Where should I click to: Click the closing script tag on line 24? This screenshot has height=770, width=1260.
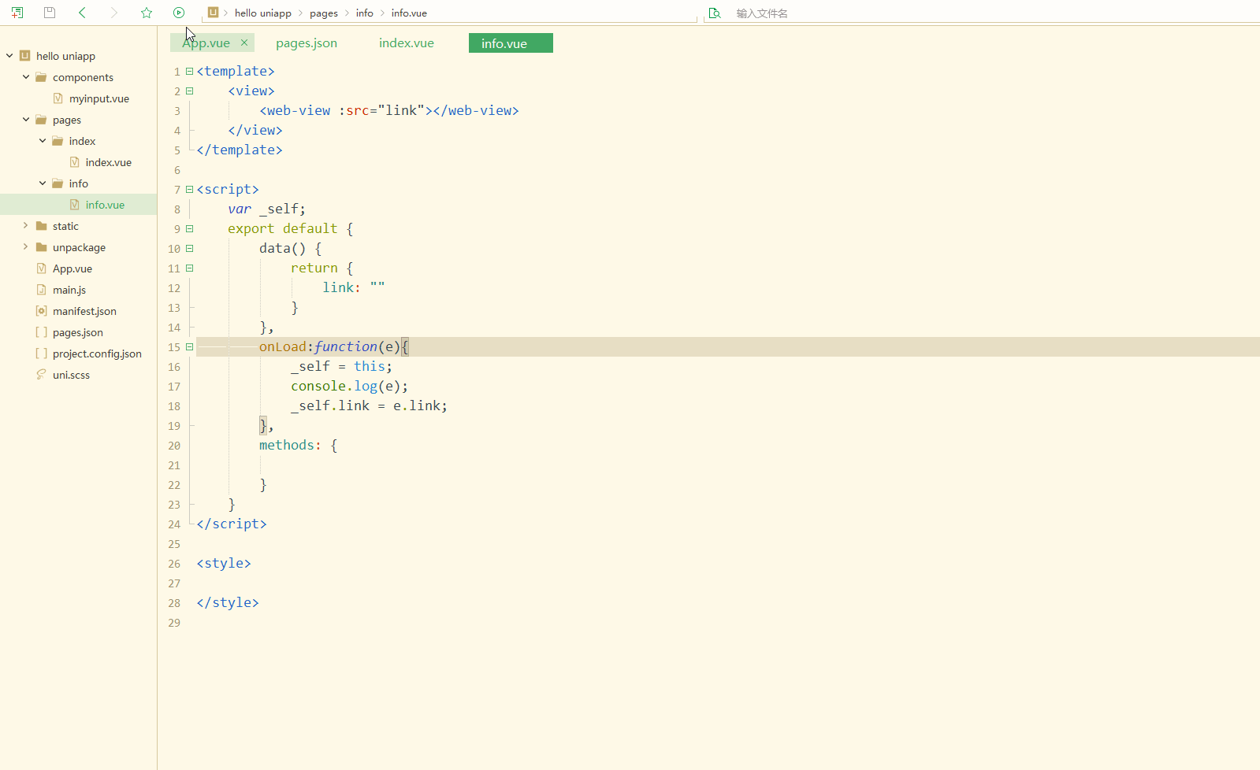[232, 524]
